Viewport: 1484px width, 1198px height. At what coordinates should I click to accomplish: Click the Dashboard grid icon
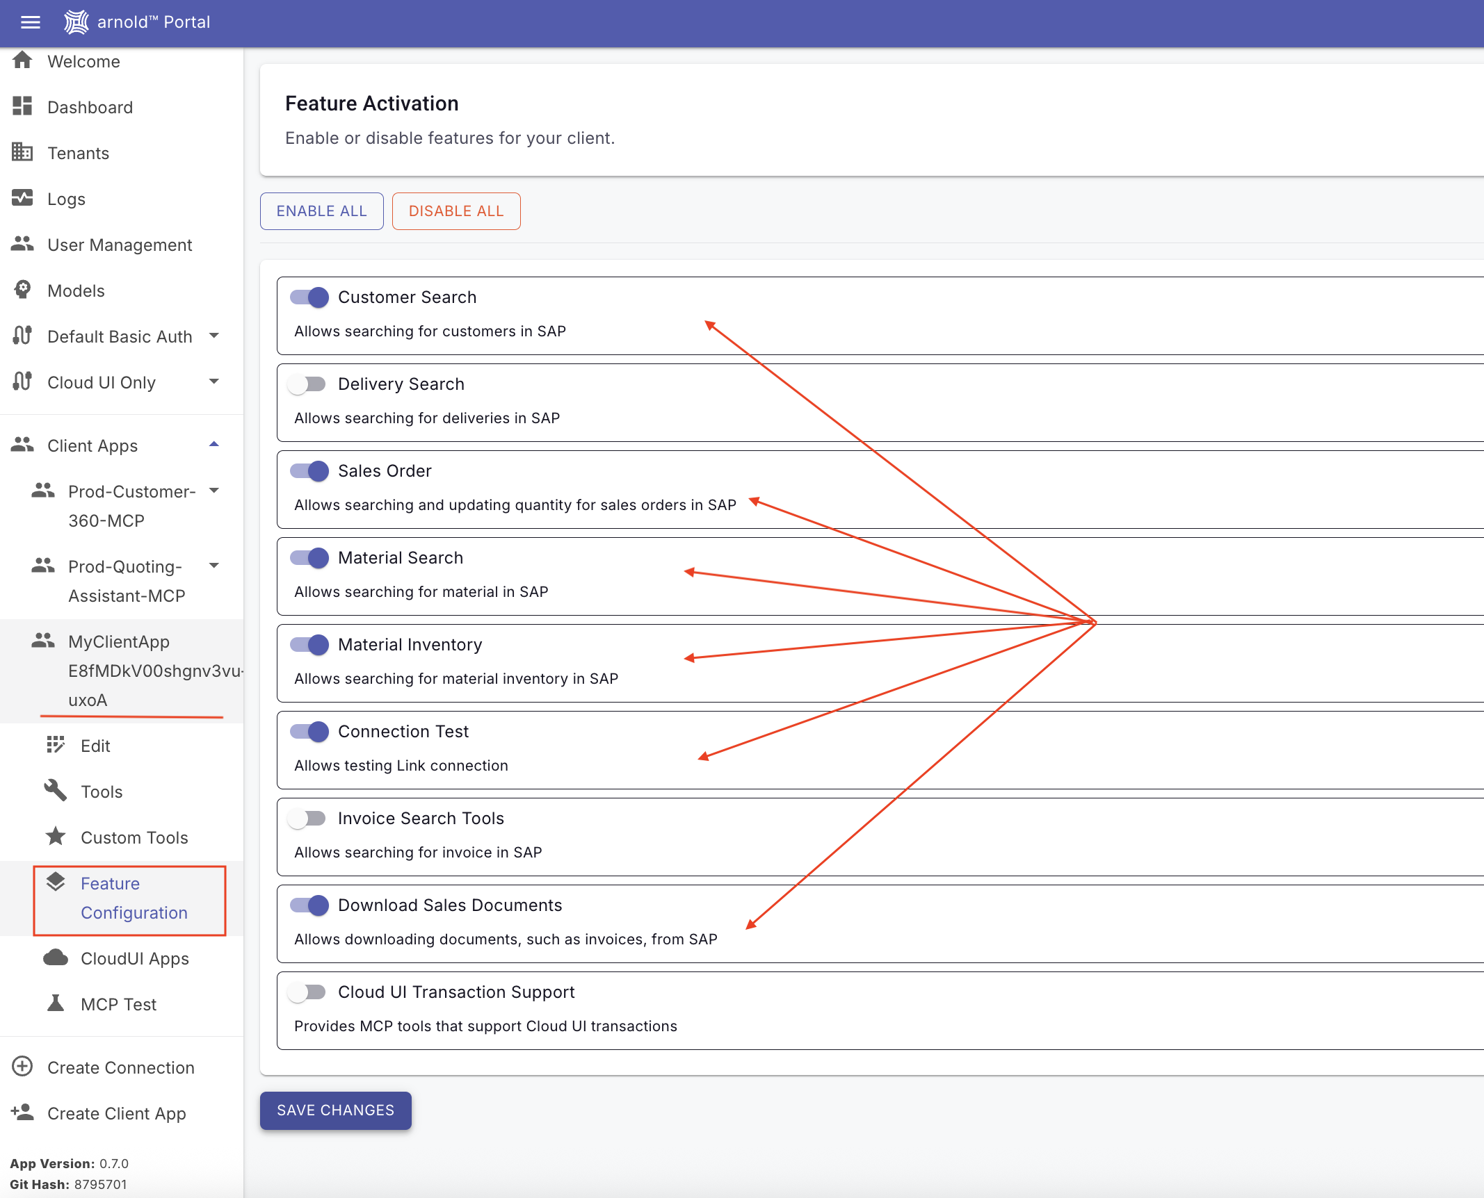click(22, 106)
